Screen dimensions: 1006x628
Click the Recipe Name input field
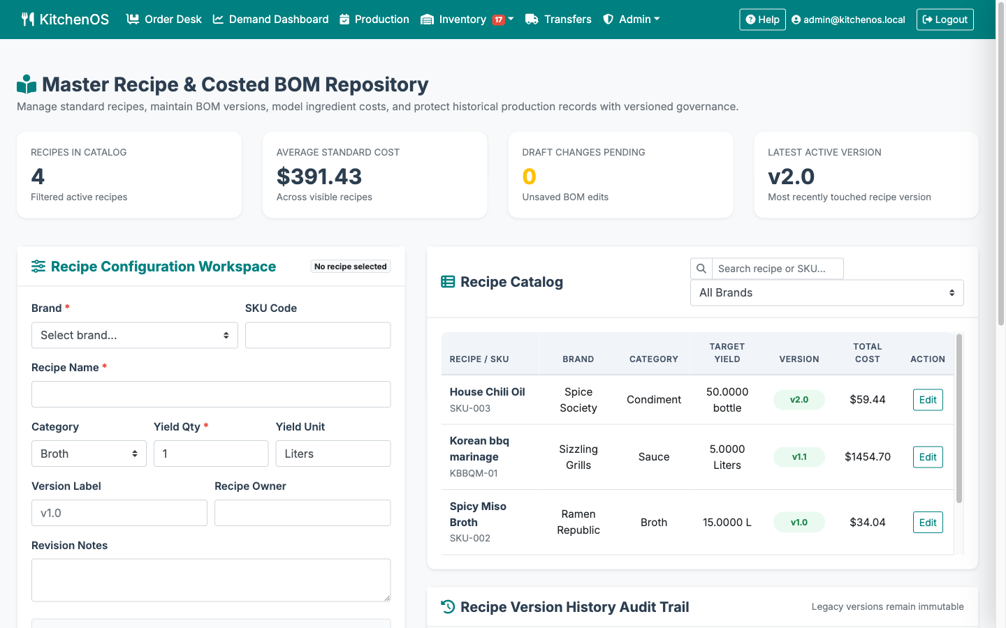[211, 394]
